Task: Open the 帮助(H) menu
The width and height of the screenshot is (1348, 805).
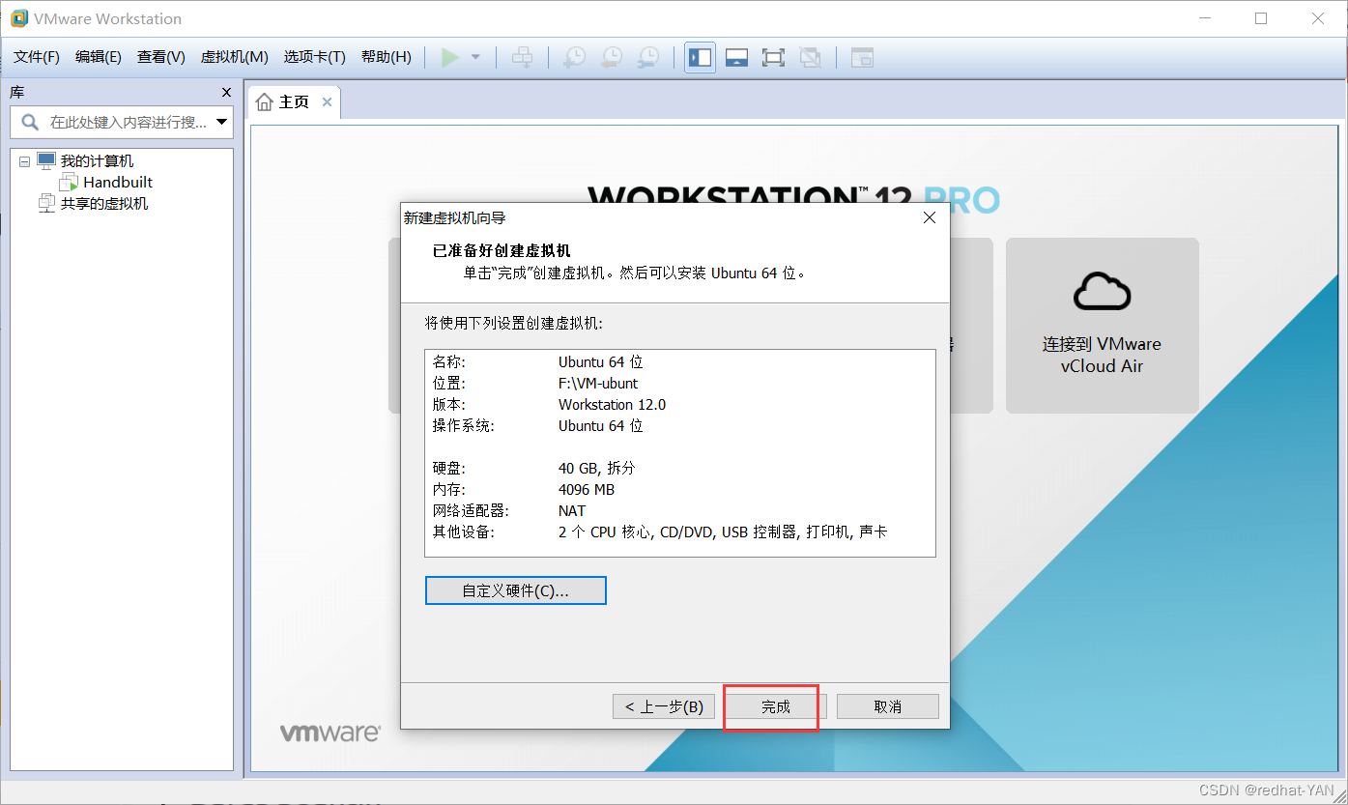Action: [386, 57]
